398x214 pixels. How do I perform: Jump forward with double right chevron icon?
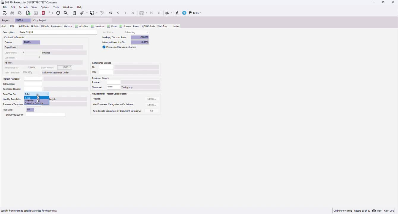133,13
